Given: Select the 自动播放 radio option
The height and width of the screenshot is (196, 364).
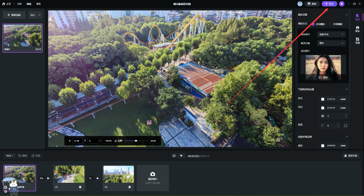Looking at the screenshot, I should pos(331,24).
